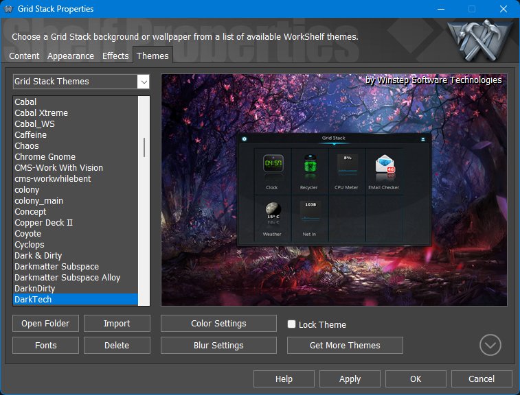Screen dimensions: 520x395
Task: Select the DarknDirty theme
Action: 76,288
